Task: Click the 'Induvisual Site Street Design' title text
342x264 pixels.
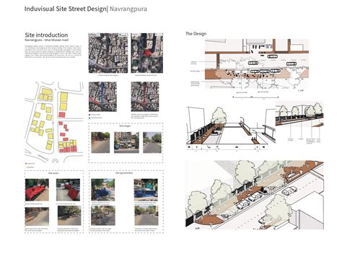Action: click(65, 9)
